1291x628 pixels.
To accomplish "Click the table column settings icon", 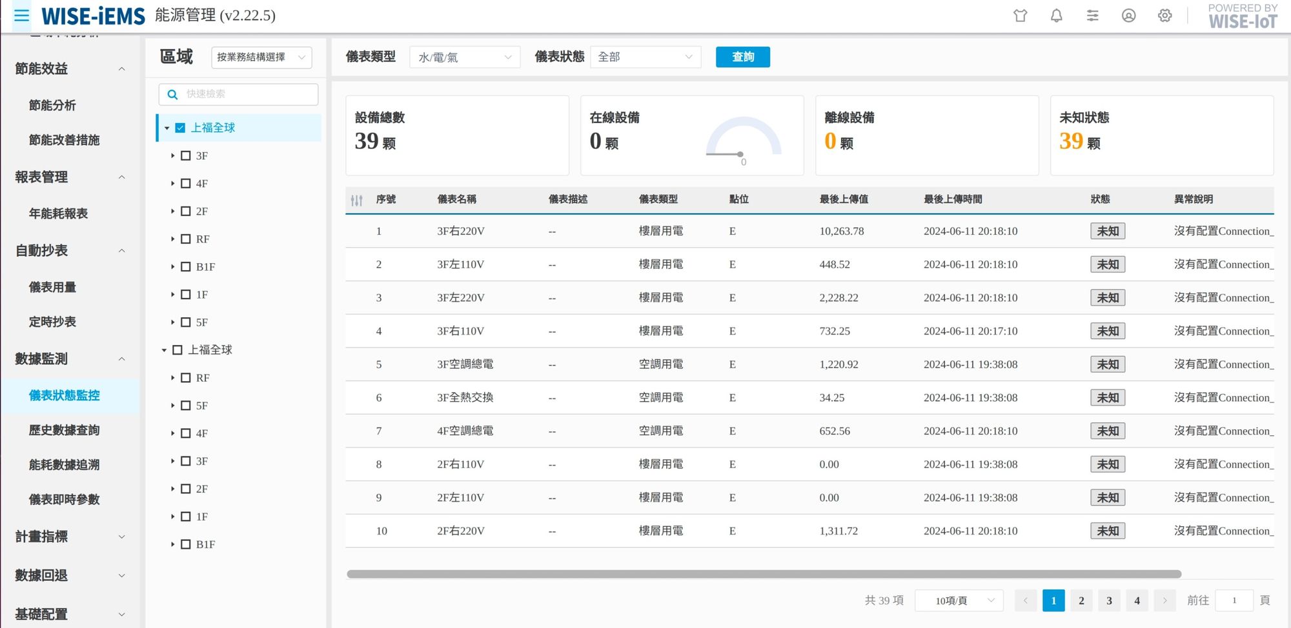I will [356, 200].
